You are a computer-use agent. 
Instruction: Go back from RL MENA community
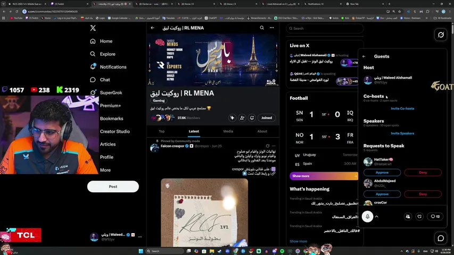point(153,28)
